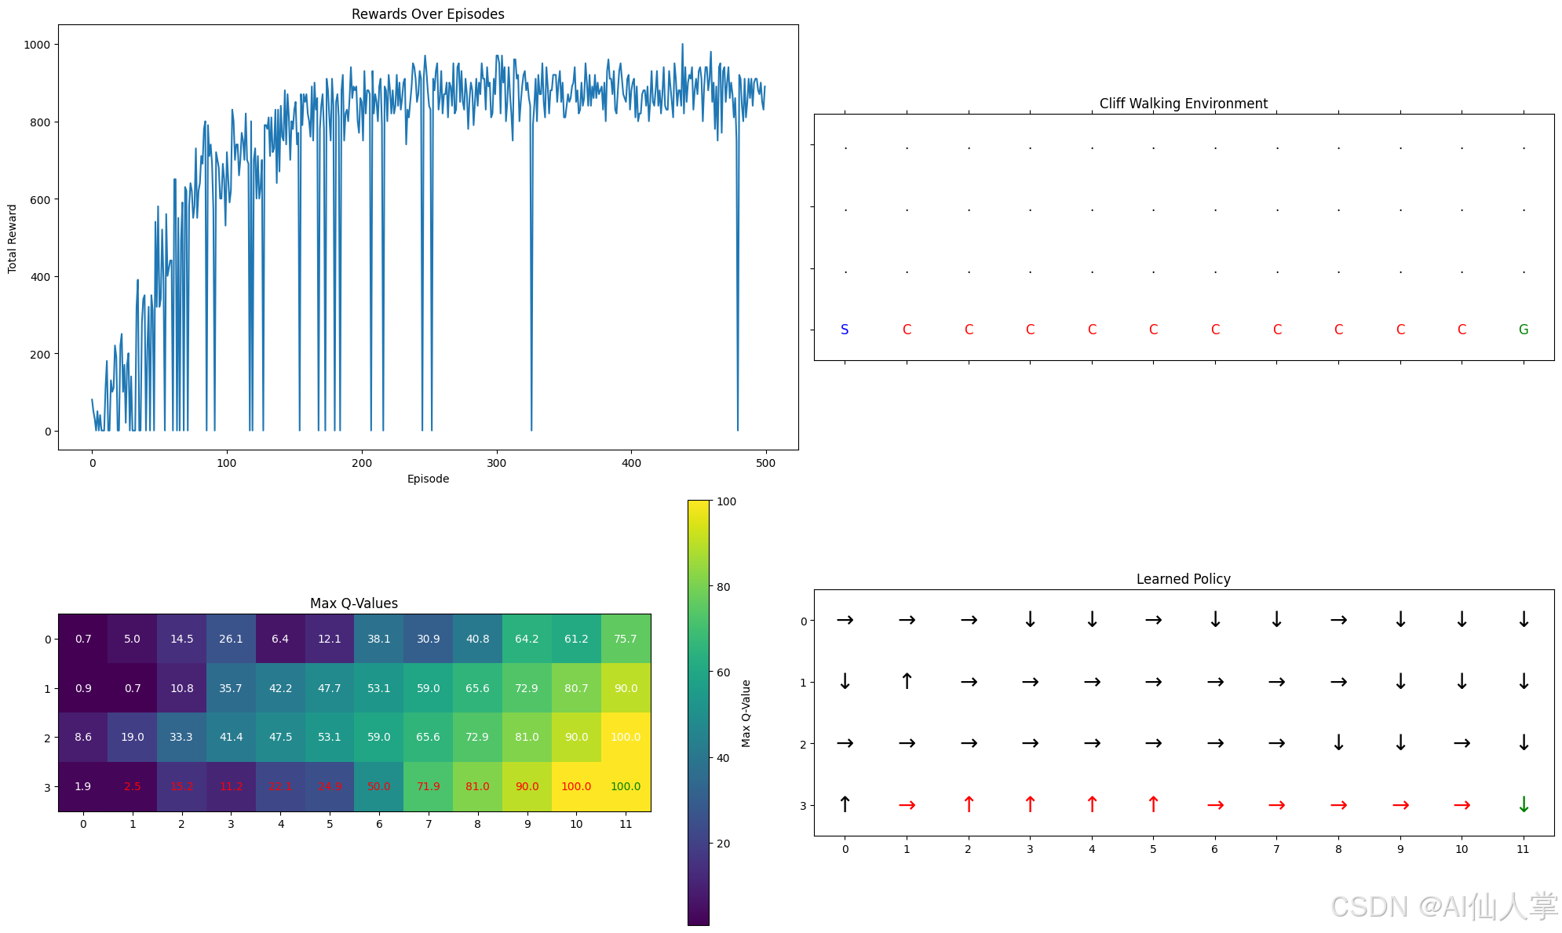
Task: Click the green G goal cell marker
Action: pyautogui.click(x=1523, y=330)
